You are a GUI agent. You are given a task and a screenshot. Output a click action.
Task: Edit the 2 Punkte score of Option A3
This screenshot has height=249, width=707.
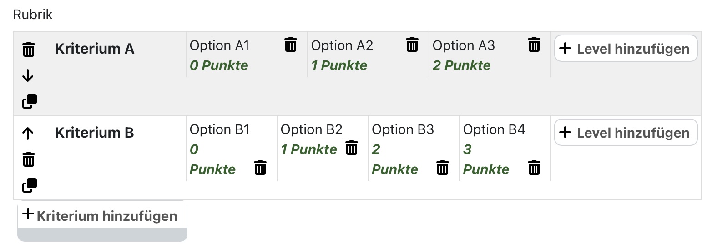coord(462,65)
